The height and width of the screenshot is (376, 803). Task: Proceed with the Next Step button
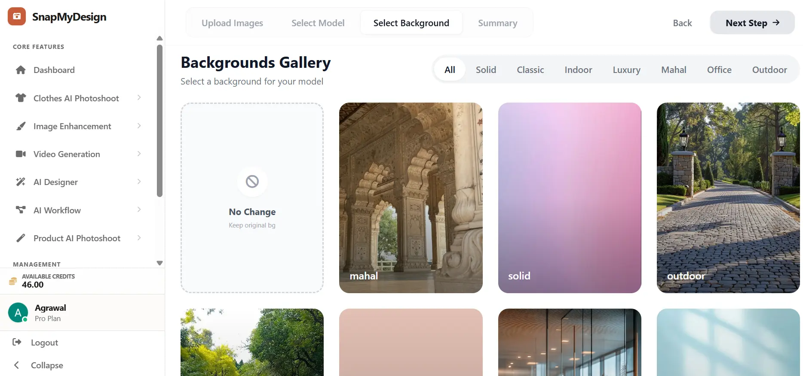point(752,23)
